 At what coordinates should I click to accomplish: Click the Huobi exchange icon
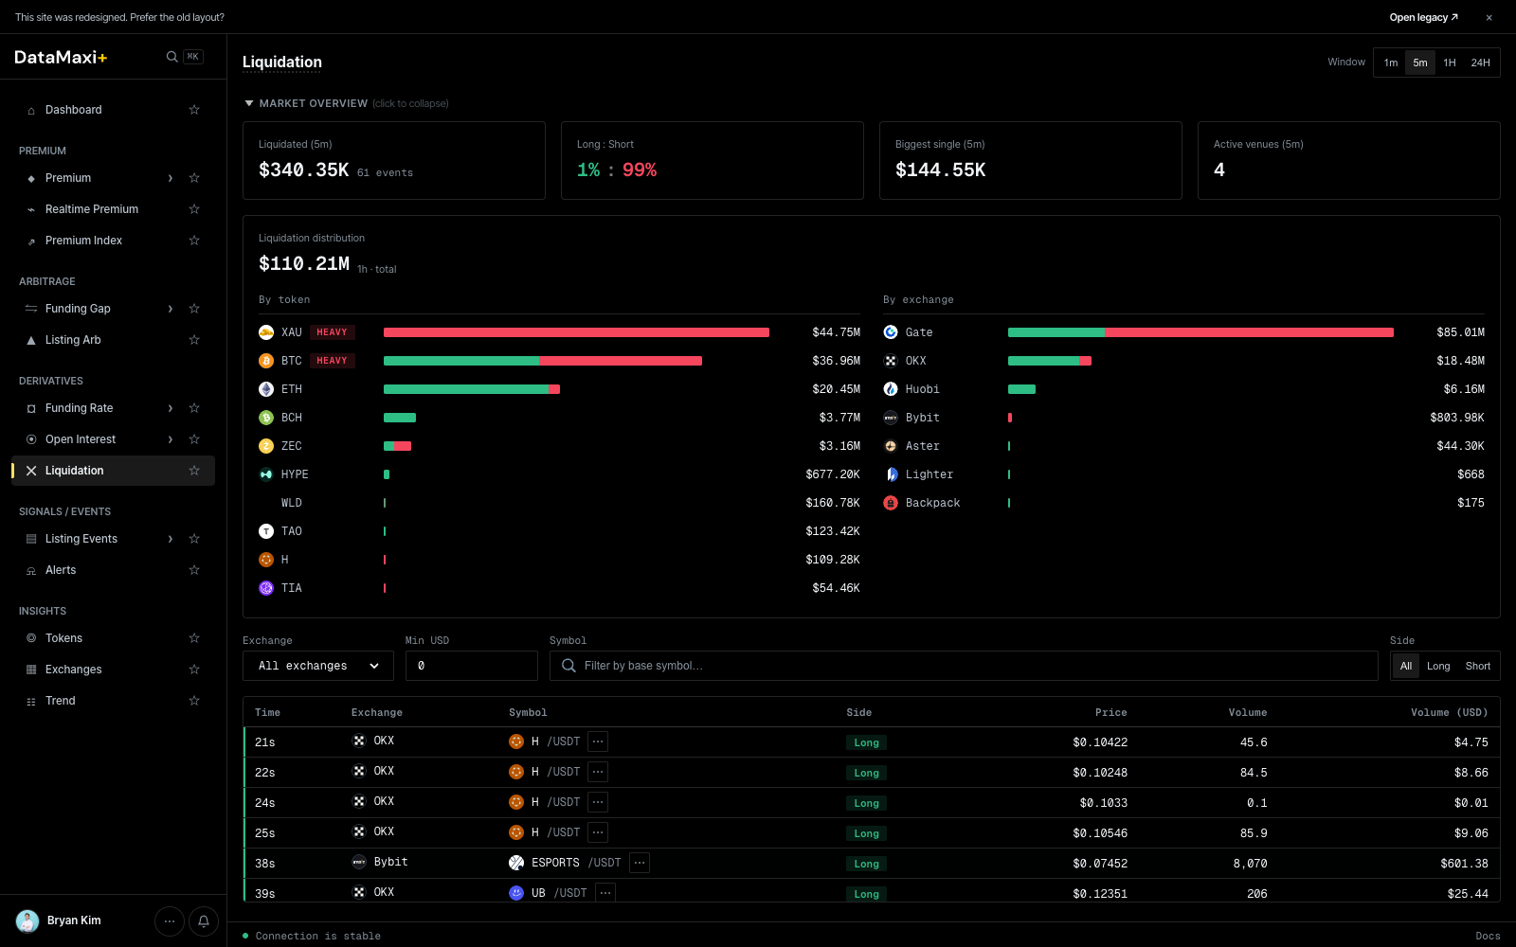click(891, 389)
